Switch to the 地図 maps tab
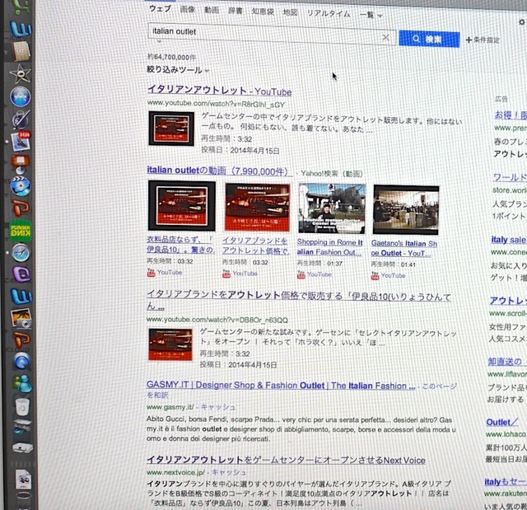527x510 pixels. (x=291, y=12)
